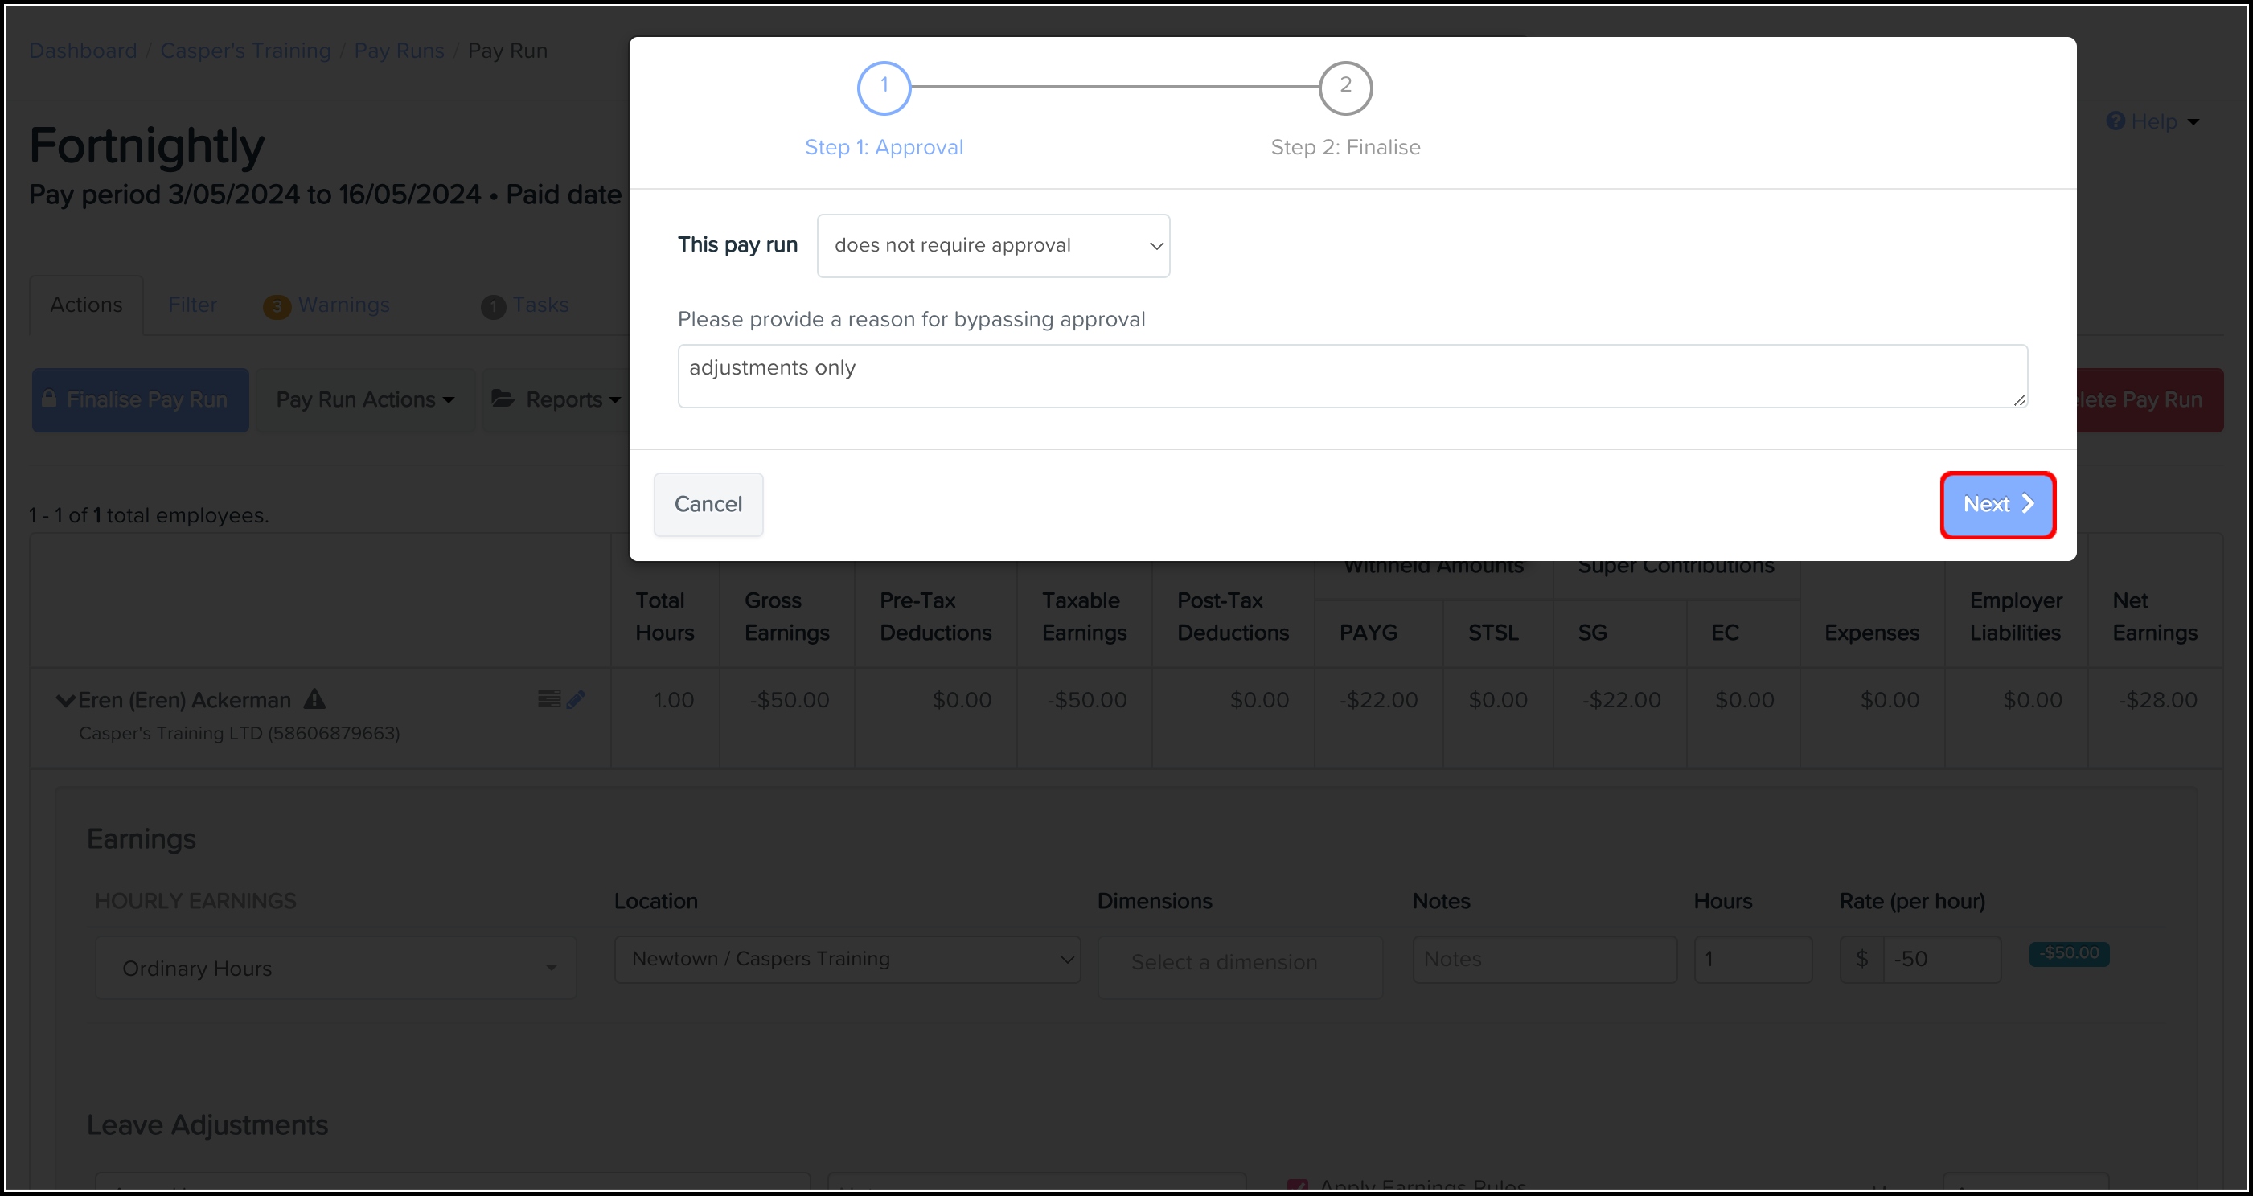
Task: Cancel the approval dialog
Action: [x=708, y=505]
